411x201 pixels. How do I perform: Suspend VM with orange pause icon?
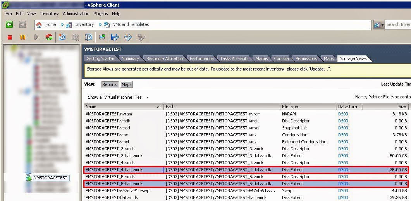23,38
